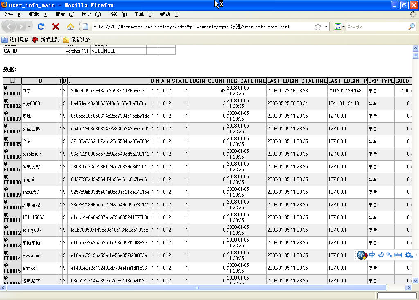Click the horizontal scrollbar thumb
This screenshot has height=300, width=419.
(197, 287)
